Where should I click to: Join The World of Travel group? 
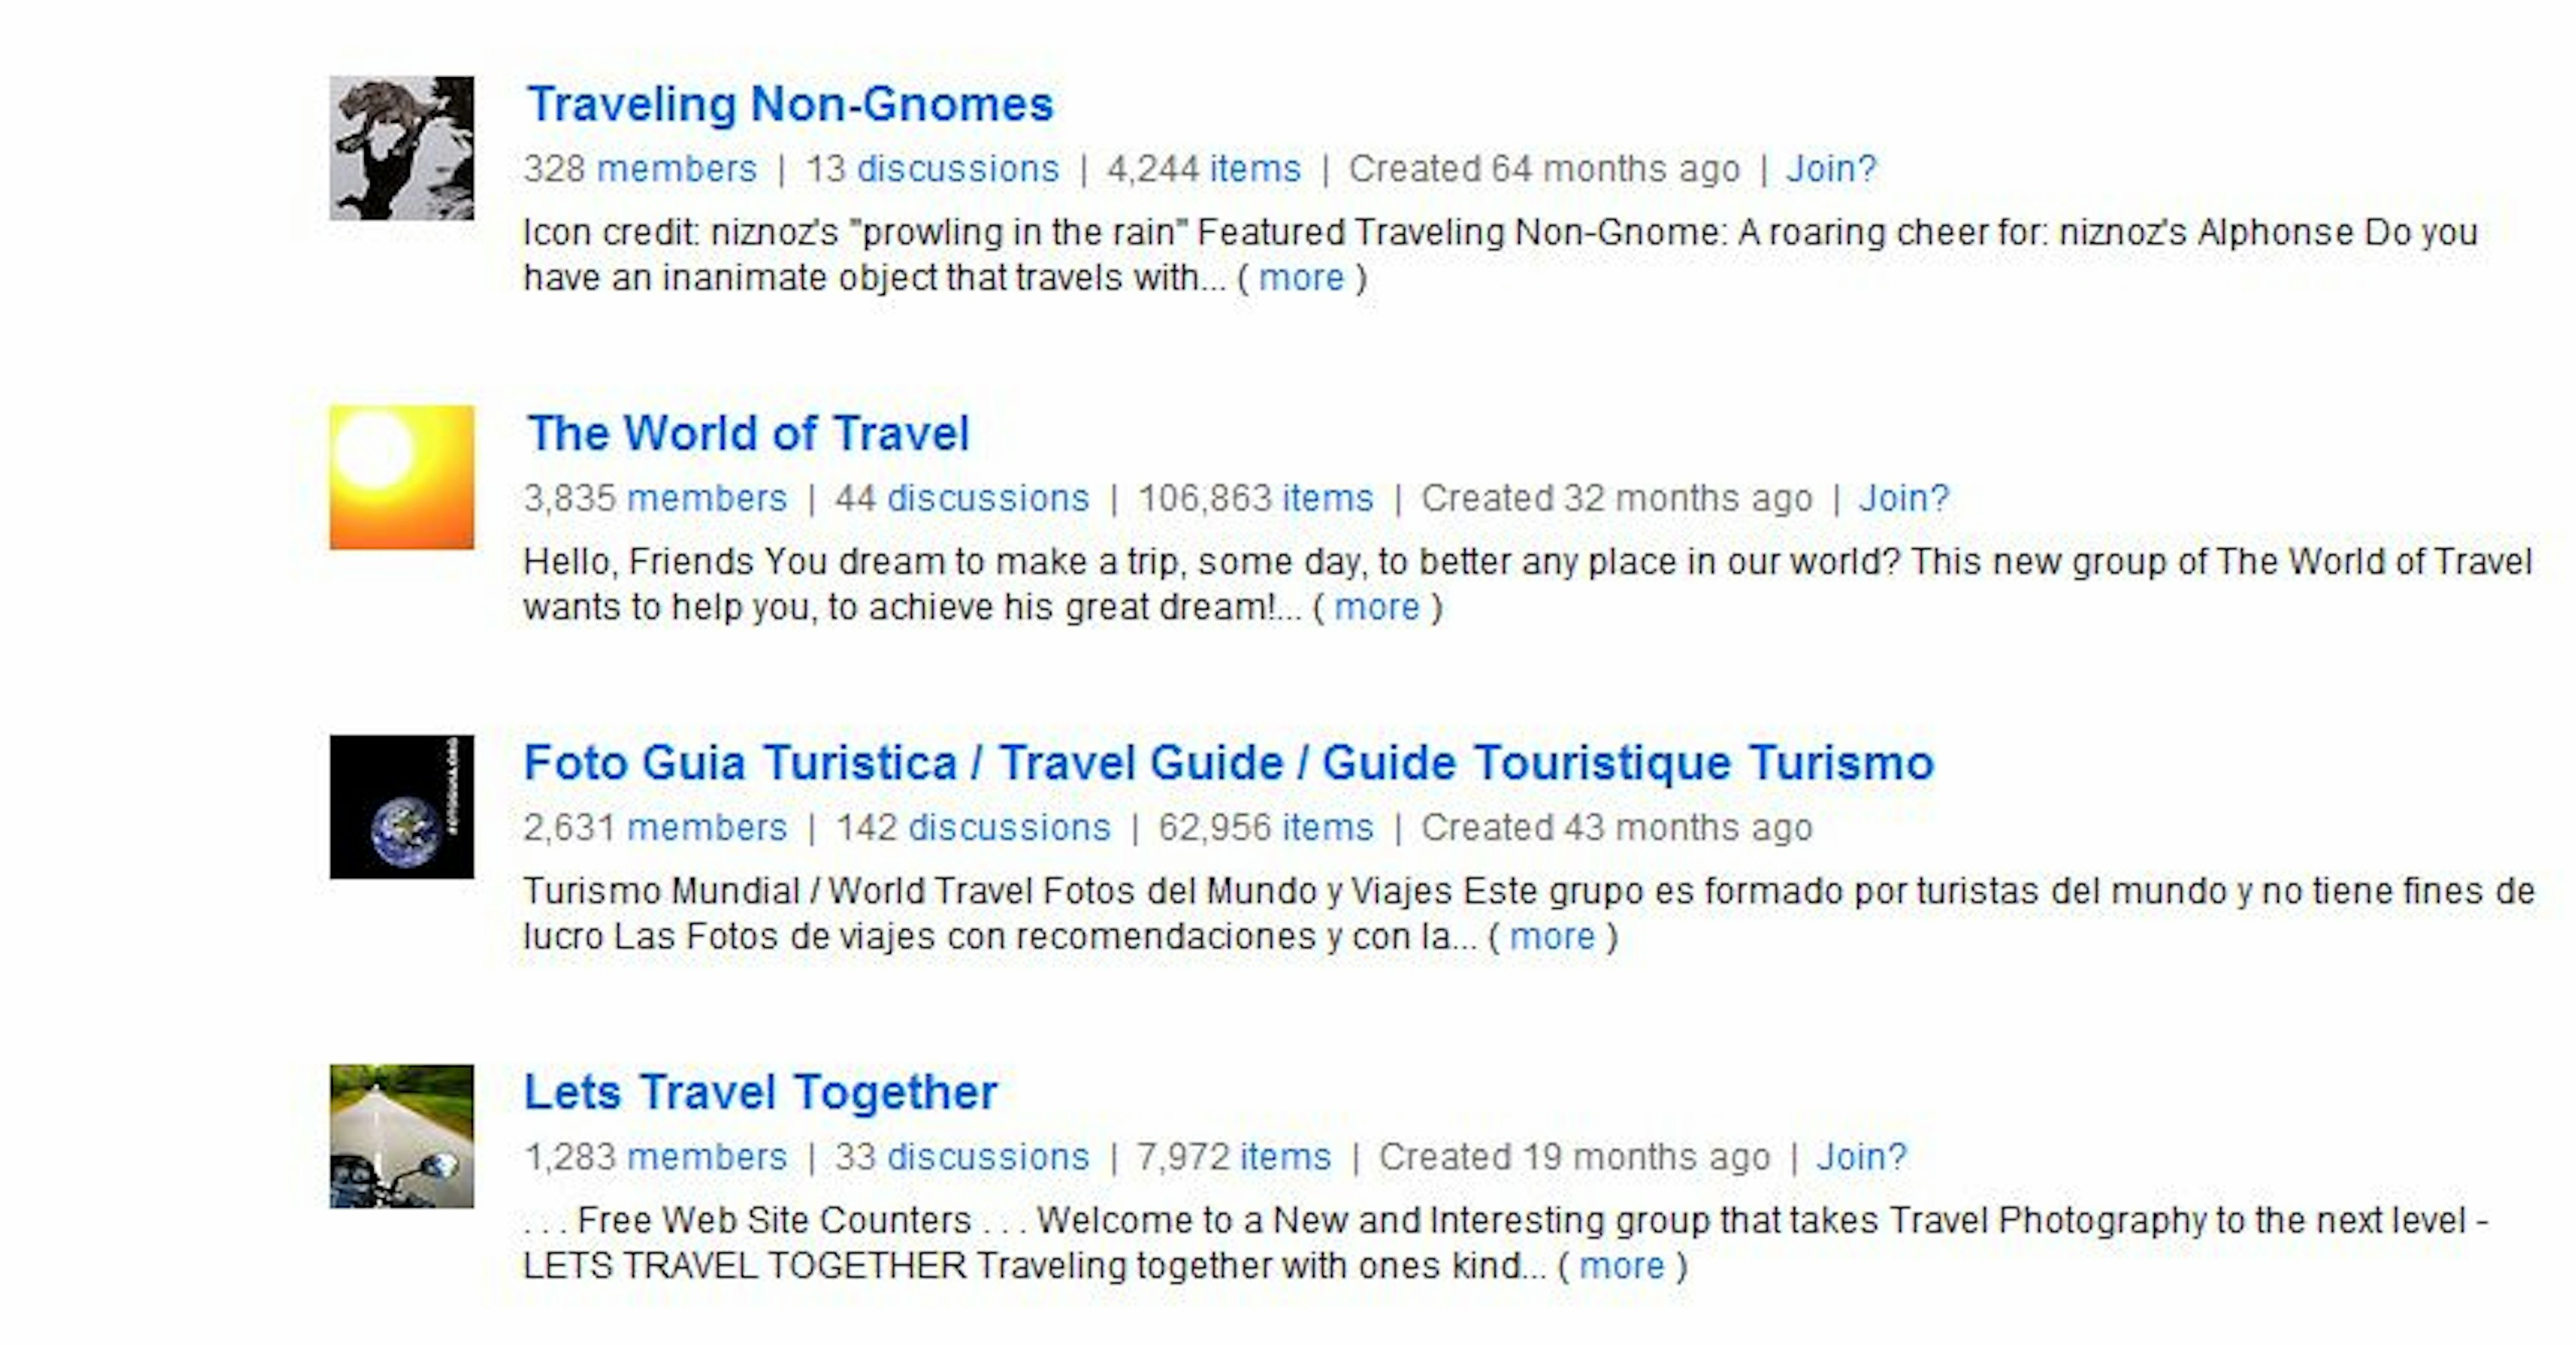point(1903,498)
